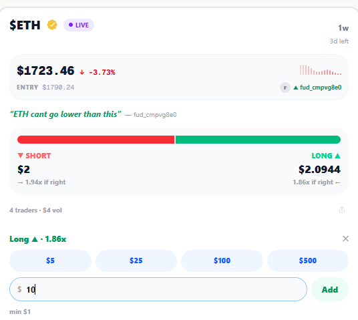Click the 1w duration label
The image size is (358, 320).
tap(343, 28)
